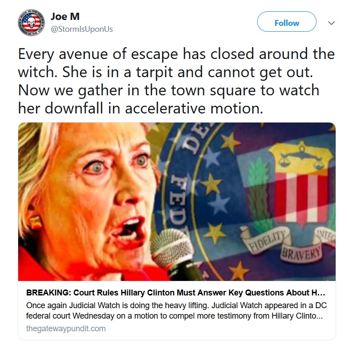The image size is (347, 349).
Task: Click the word "witch" in the tweet
Action: [36, 72]
